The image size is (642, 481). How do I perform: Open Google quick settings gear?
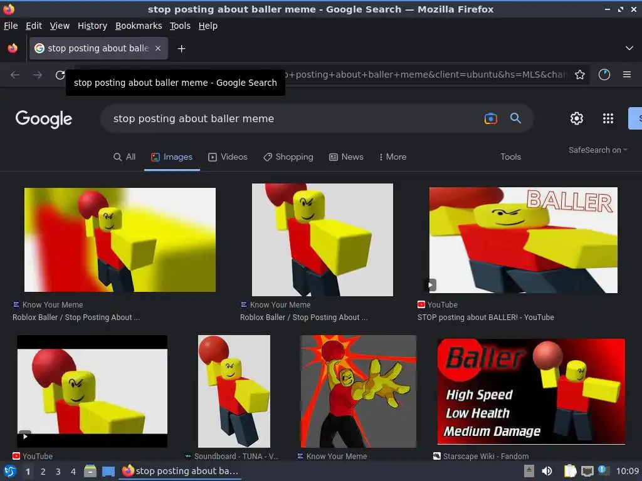point(577,118)
